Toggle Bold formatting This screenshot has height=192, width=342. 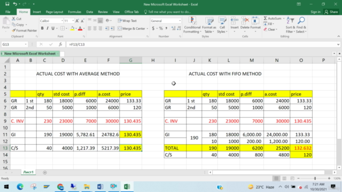pos(42,28)
